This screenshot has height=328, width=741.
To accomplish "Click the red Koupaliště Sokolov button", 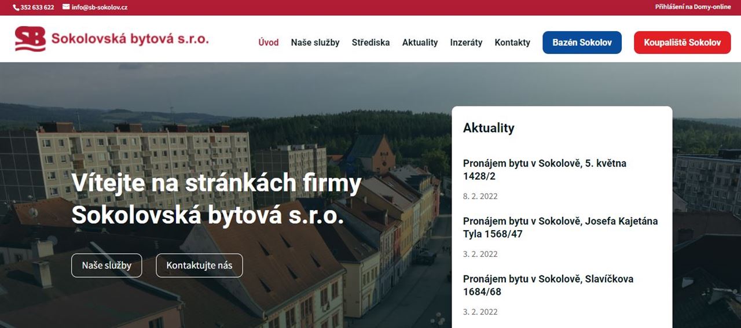I will pyautogui.click(x=683, y=43).
